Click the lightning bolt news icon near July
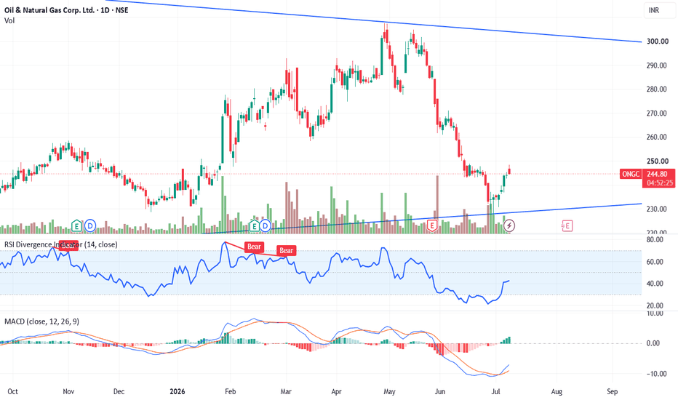This screenshot has height=400, width=678. (x=509, y=225)
